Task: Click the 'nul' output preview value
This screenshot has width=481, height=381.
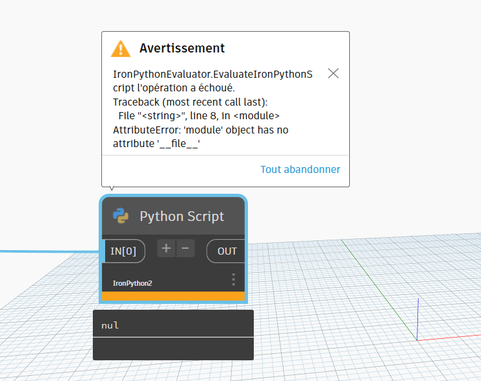Action: coord(110,325)
